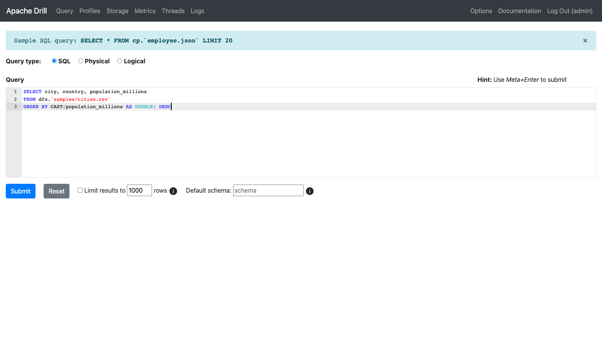
Task: Dismiss the sample SQL query alert
Action: click(x=585, y=41)
